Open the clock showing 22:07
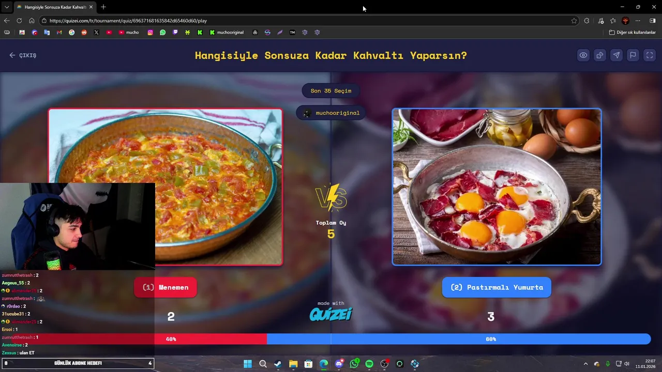Image resolution: width=662 pixels, height=372 pixels. tap(645, 364)
